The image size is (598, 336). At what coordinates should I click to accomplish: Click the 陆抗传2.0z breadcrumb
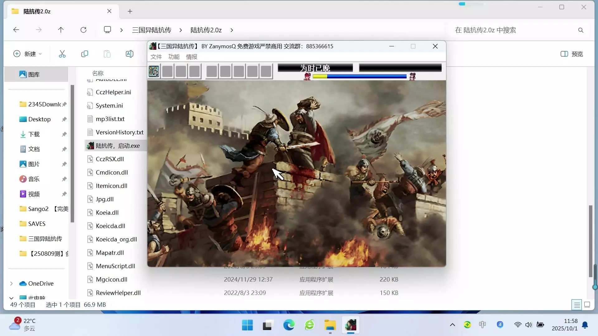click(206, 30)
